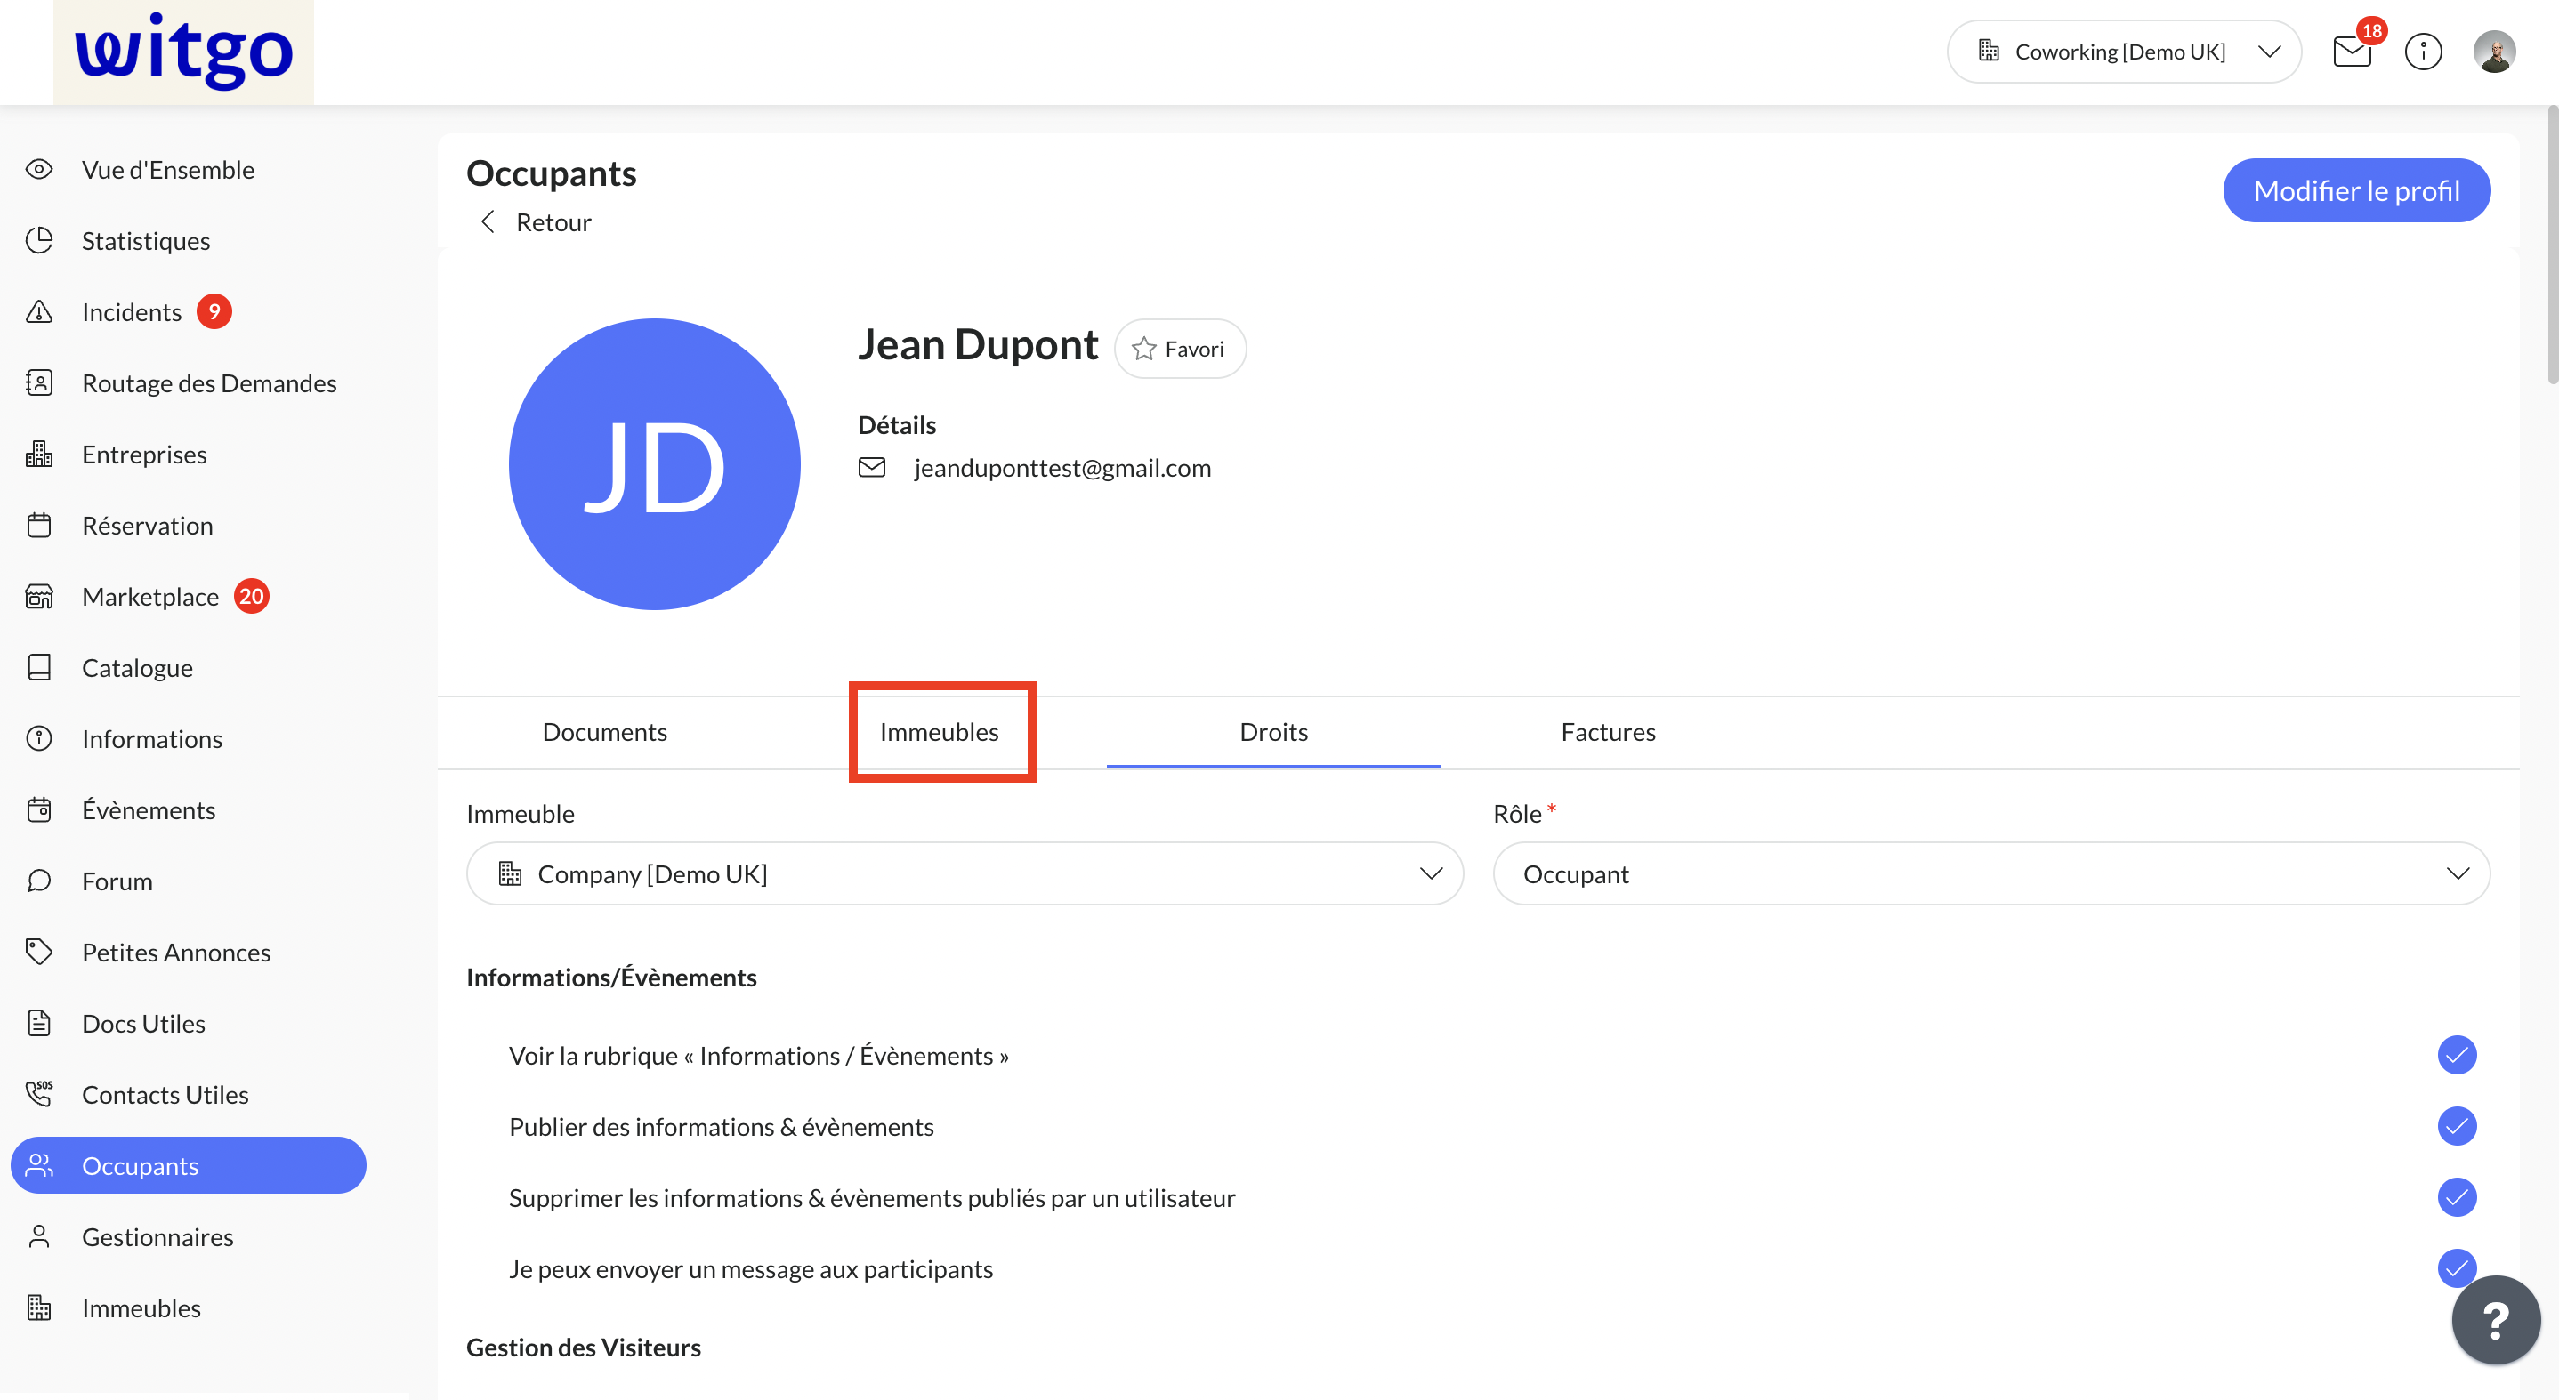
Task: Click the Modifier le profil button
Action: (2356, 189)
